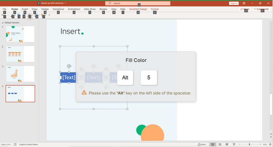This screenshot has height=147, width=273.
Task: Open the File tab
Action: 4,9
